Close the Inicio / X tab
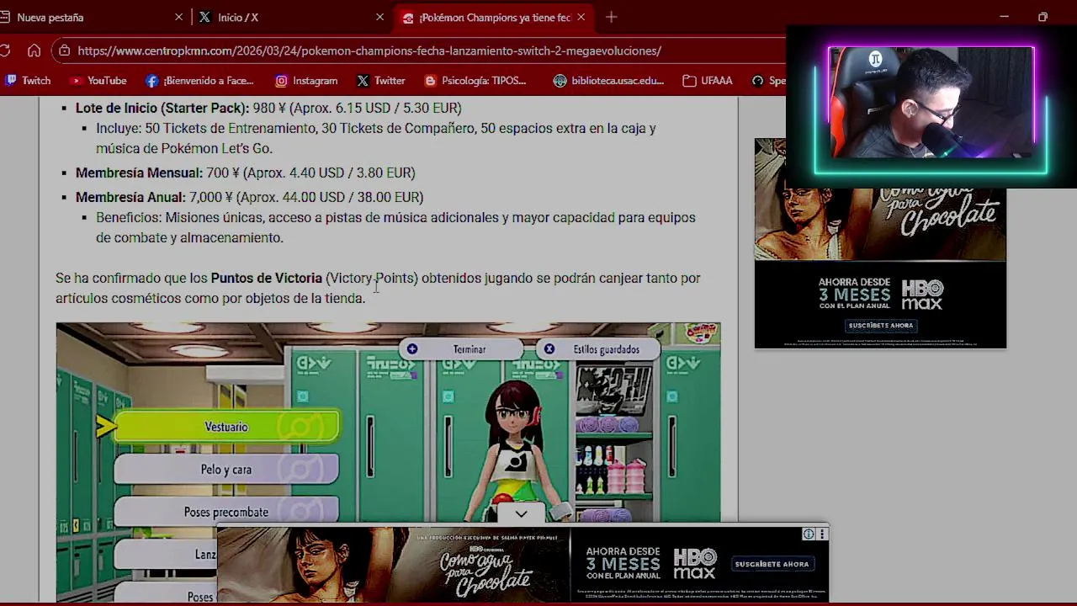Screen dimensions: 1077x606 pos(379,17)
